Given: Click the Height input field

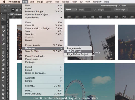Looking at the screenshot, I should click(x=107, y=10).
